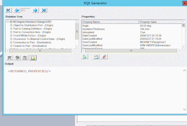Expand FromFMSiteToOcc - (Origin) node
The height and width of the screenshot is (126, 187).
[x=11, y=36]
